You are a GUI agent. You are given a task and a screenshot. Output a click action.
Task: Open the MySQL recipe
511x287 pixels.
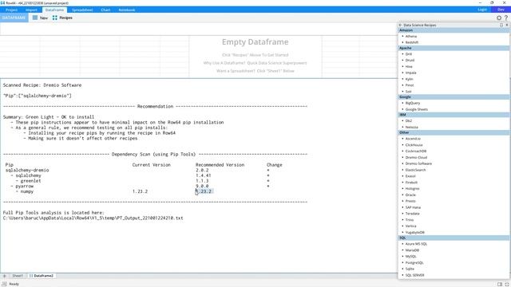pyautogui.click(x=411, y=257)
